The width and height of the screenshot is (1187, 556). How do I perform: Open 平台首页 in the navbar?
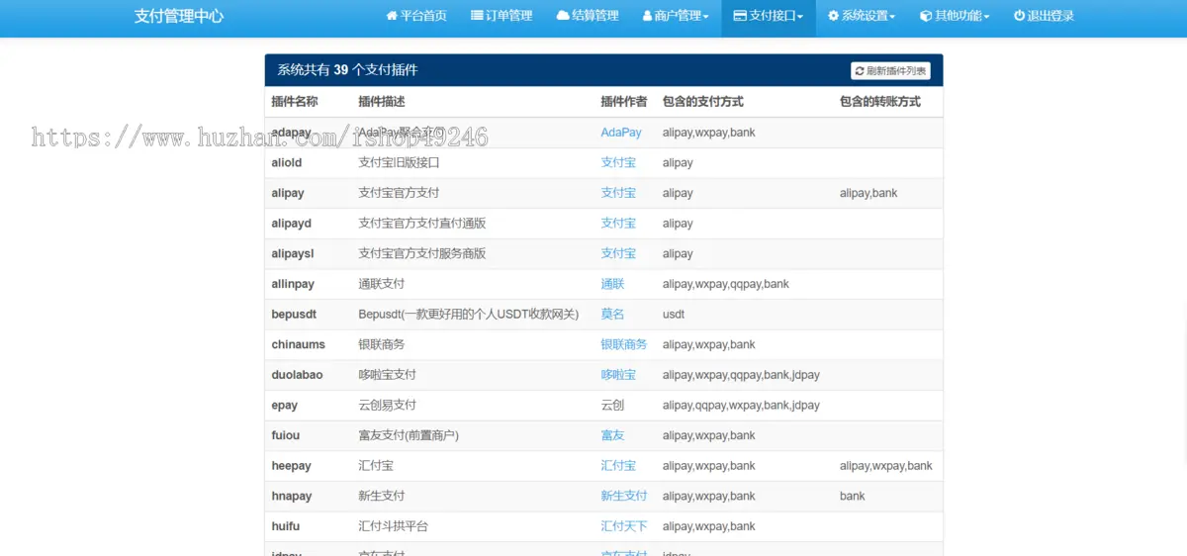click(415, 16)
